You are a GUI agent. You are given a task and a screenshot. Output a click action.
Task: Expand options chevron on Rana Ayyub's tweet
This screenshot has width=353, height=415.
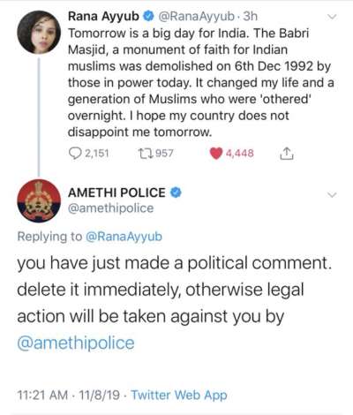pos(332,17)
